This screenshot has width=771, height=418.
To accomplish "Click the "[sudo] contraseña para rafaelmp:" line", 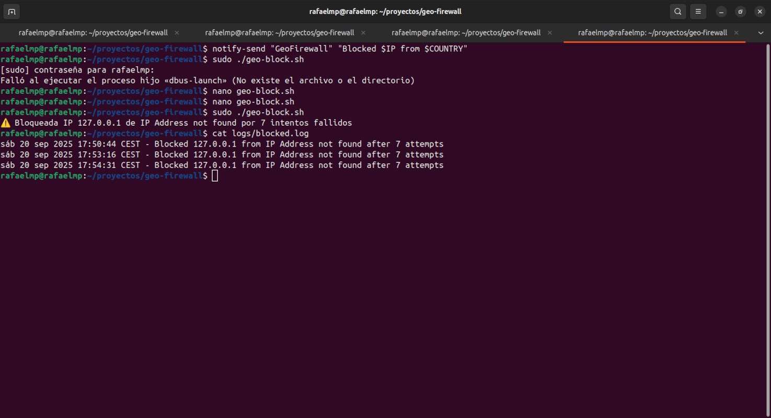I will pyautogui.click(x=77, y=70).
